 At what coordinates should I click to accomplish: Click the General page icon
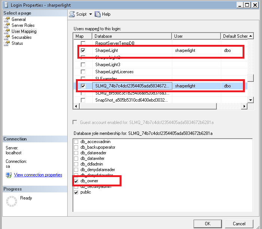click(7, 19)
